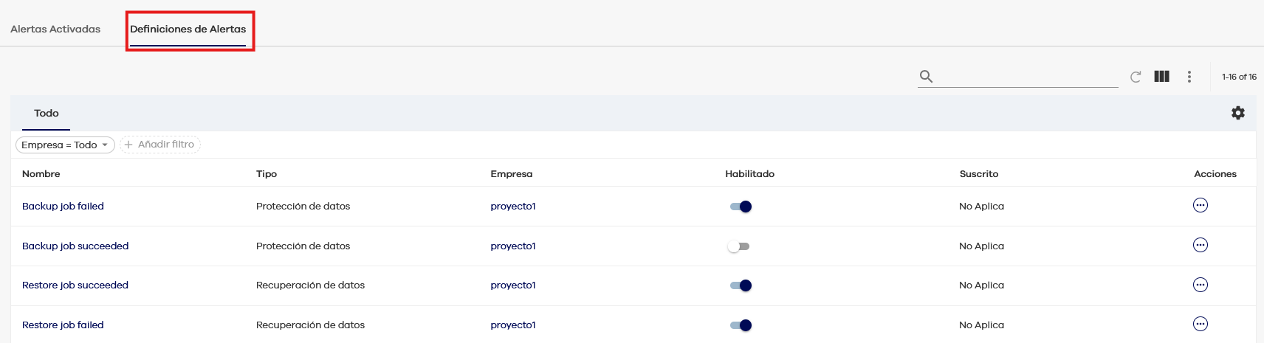This screenshot has height=343, width=1264.
Task: Click the Añadir filtro button
Action: click(x=159, y=145)
